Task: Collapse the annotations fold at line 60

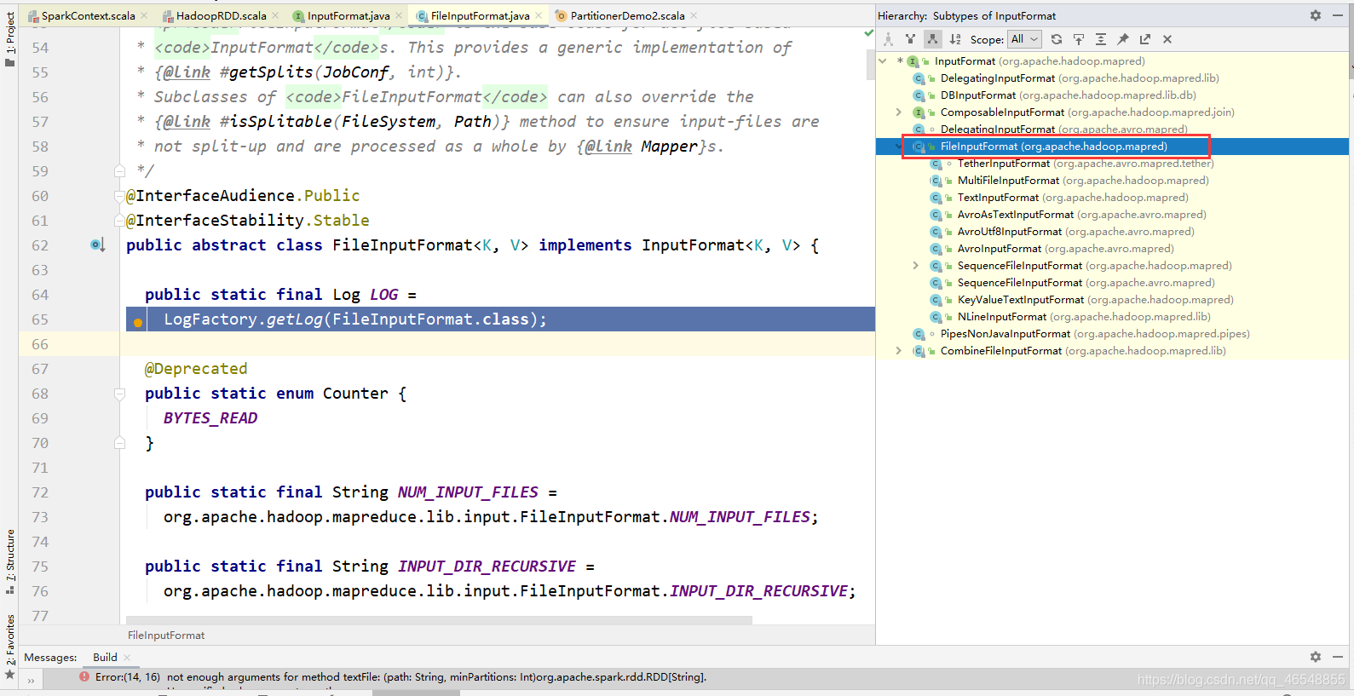Action: pos(119,196)
